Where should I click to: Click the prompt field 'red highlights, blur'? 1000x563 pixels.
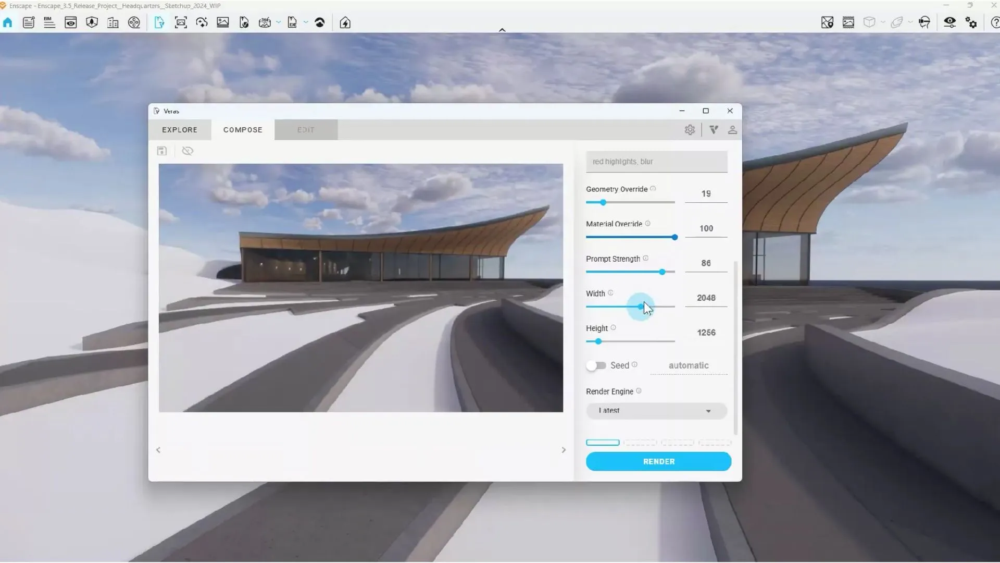click(x=657, y=162)
